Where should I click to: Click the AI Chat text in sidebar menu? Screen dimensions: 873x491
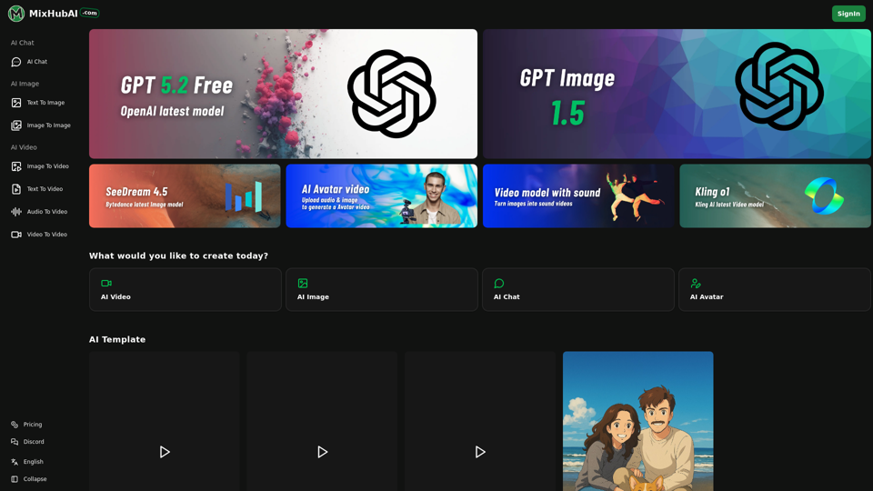point(36,62)
